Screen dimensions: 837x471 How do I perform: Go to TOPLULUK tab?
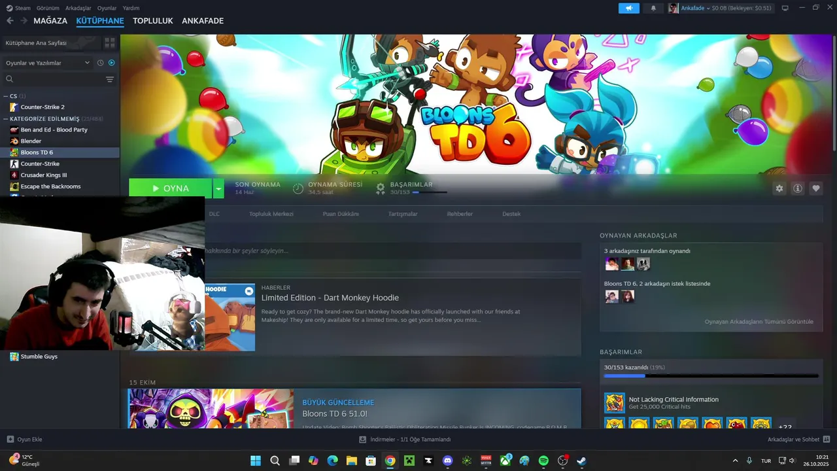[153, 21]
